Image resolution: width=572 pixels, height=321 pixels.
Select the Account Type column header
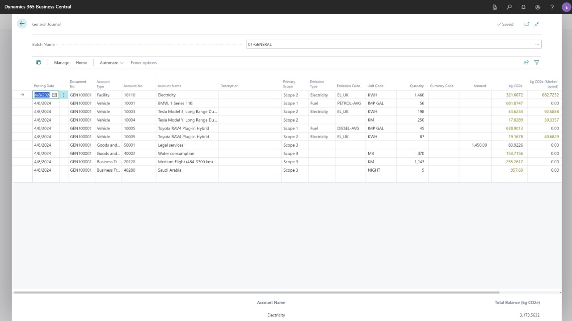pos(103,84)
